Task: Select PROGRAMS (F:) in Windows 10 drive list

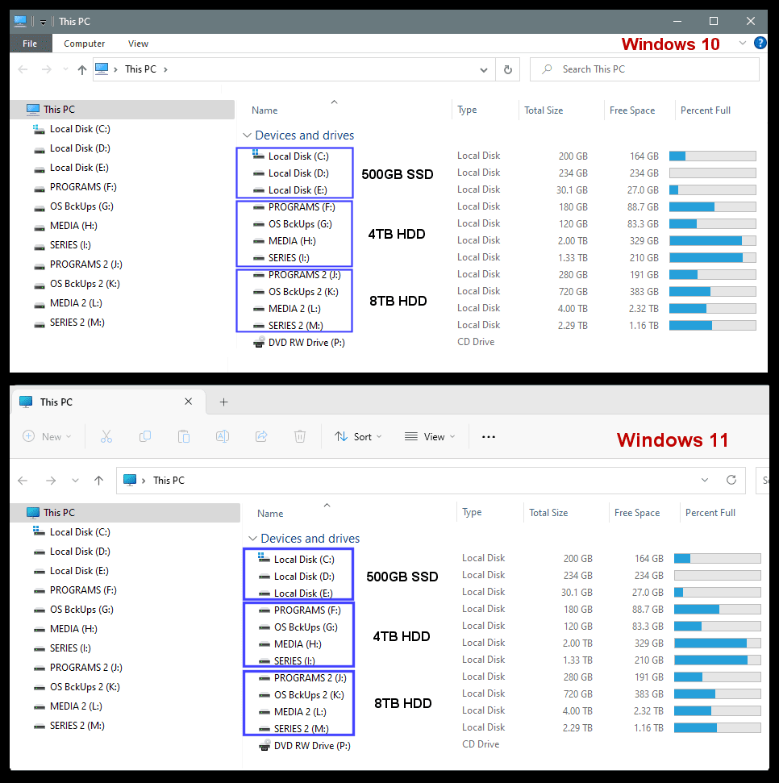Action: click(294, 207)
